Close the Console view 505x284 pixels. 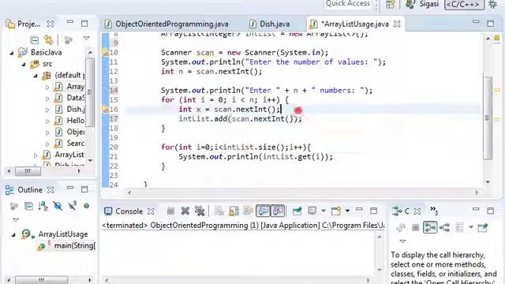click(151, 211)
